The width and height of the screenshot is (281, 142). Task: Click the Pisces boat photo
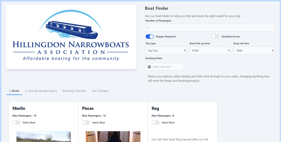(x=113, y=137)
